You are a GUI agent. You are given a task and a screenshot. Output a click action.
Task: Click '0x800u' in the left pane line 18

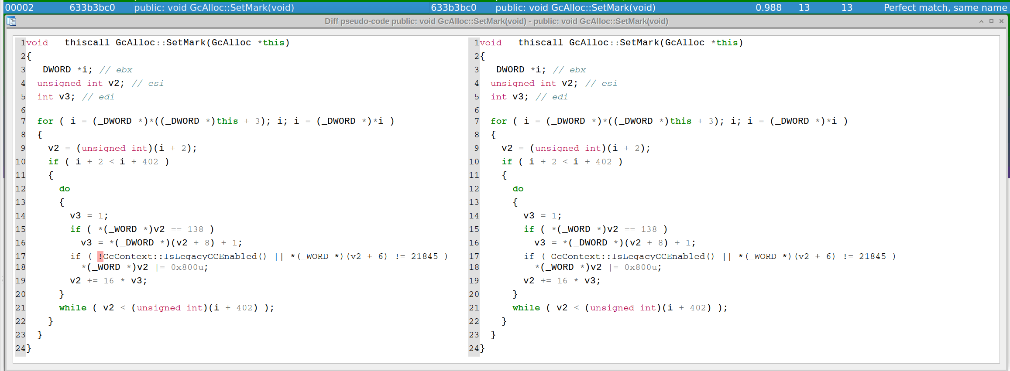pyautogui.click(x=187, y=267)
